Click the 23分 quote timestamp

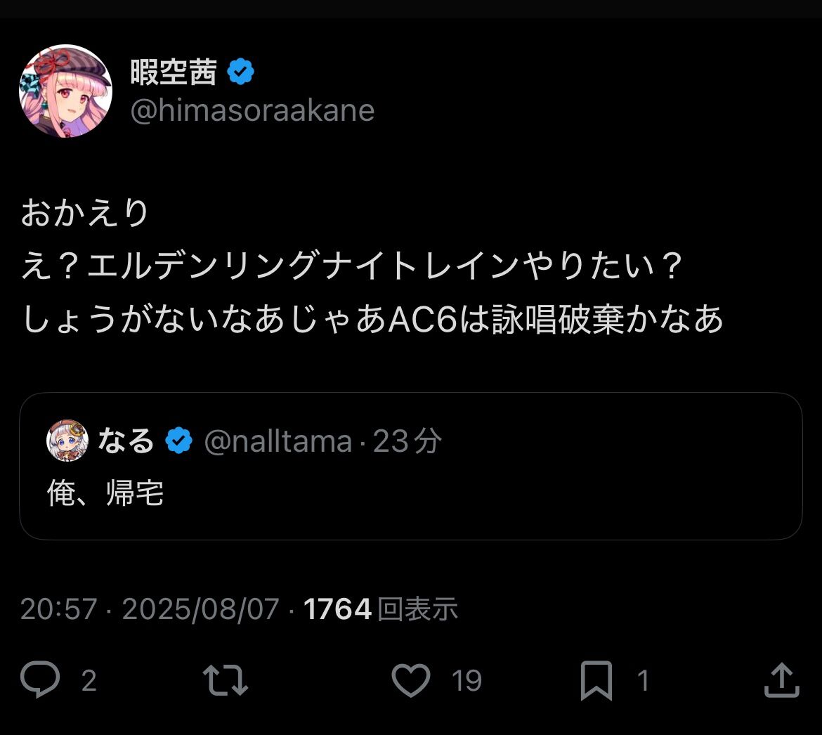point(408,441)
